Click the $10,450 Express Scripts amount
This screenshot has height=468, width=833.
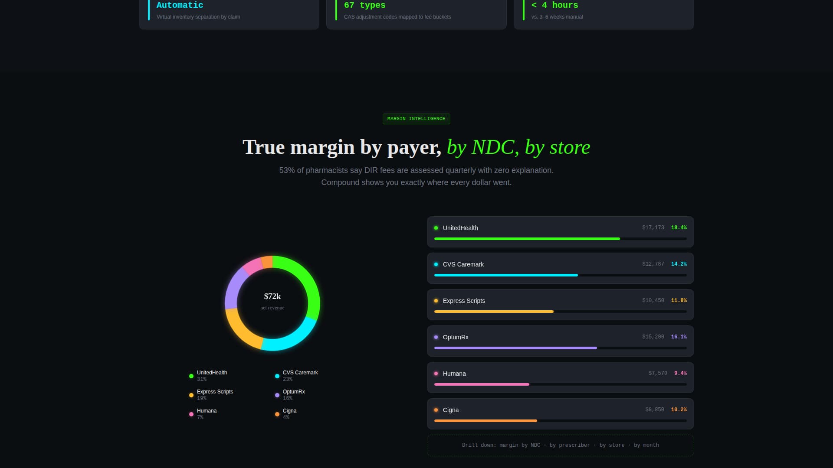coord(653,300)
